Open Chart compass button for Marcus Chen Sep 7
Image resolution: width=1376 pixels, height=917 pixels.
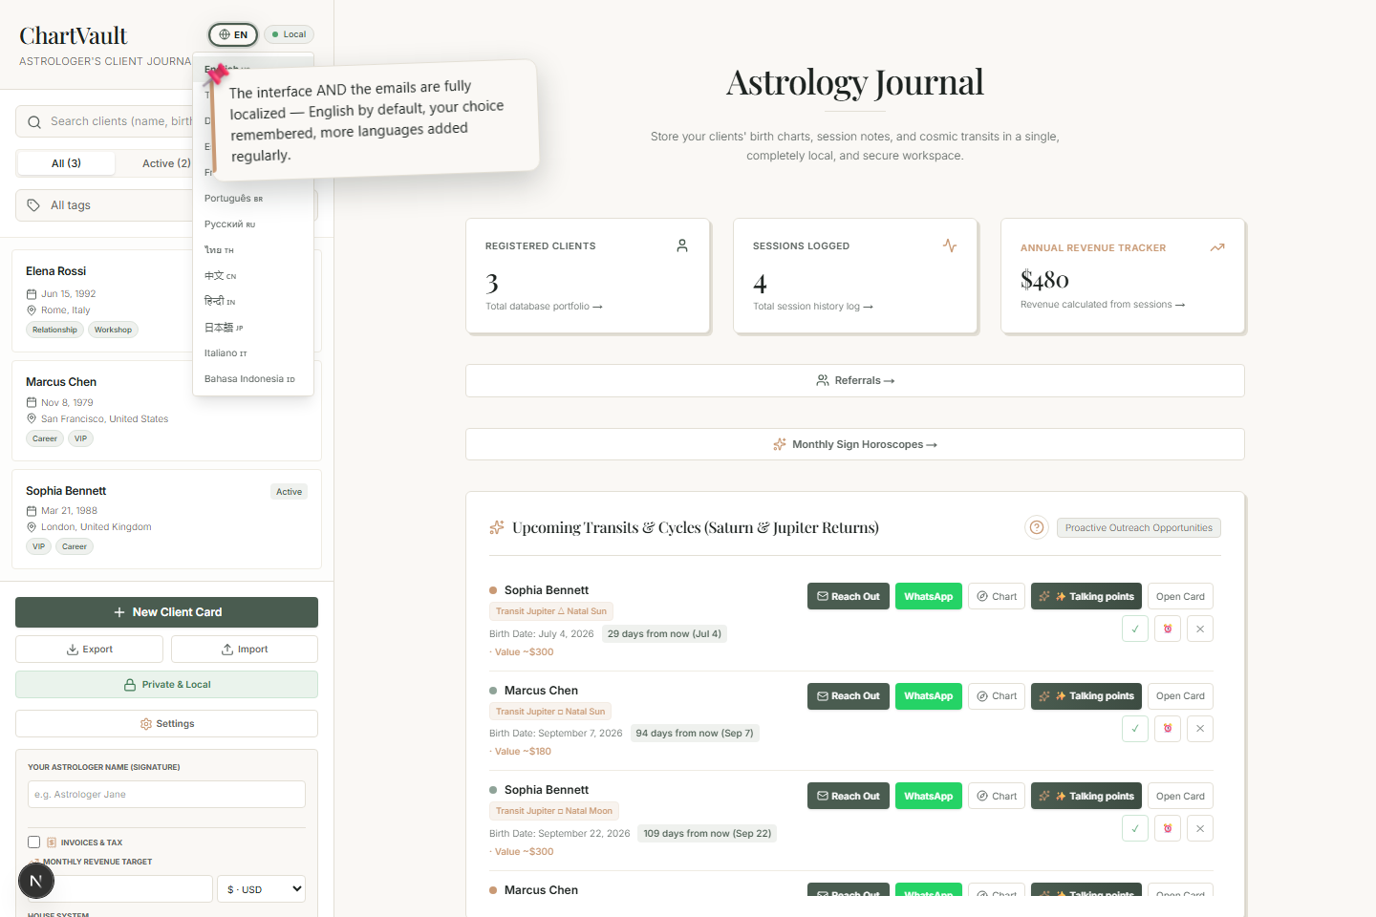[x=997, y=696]
